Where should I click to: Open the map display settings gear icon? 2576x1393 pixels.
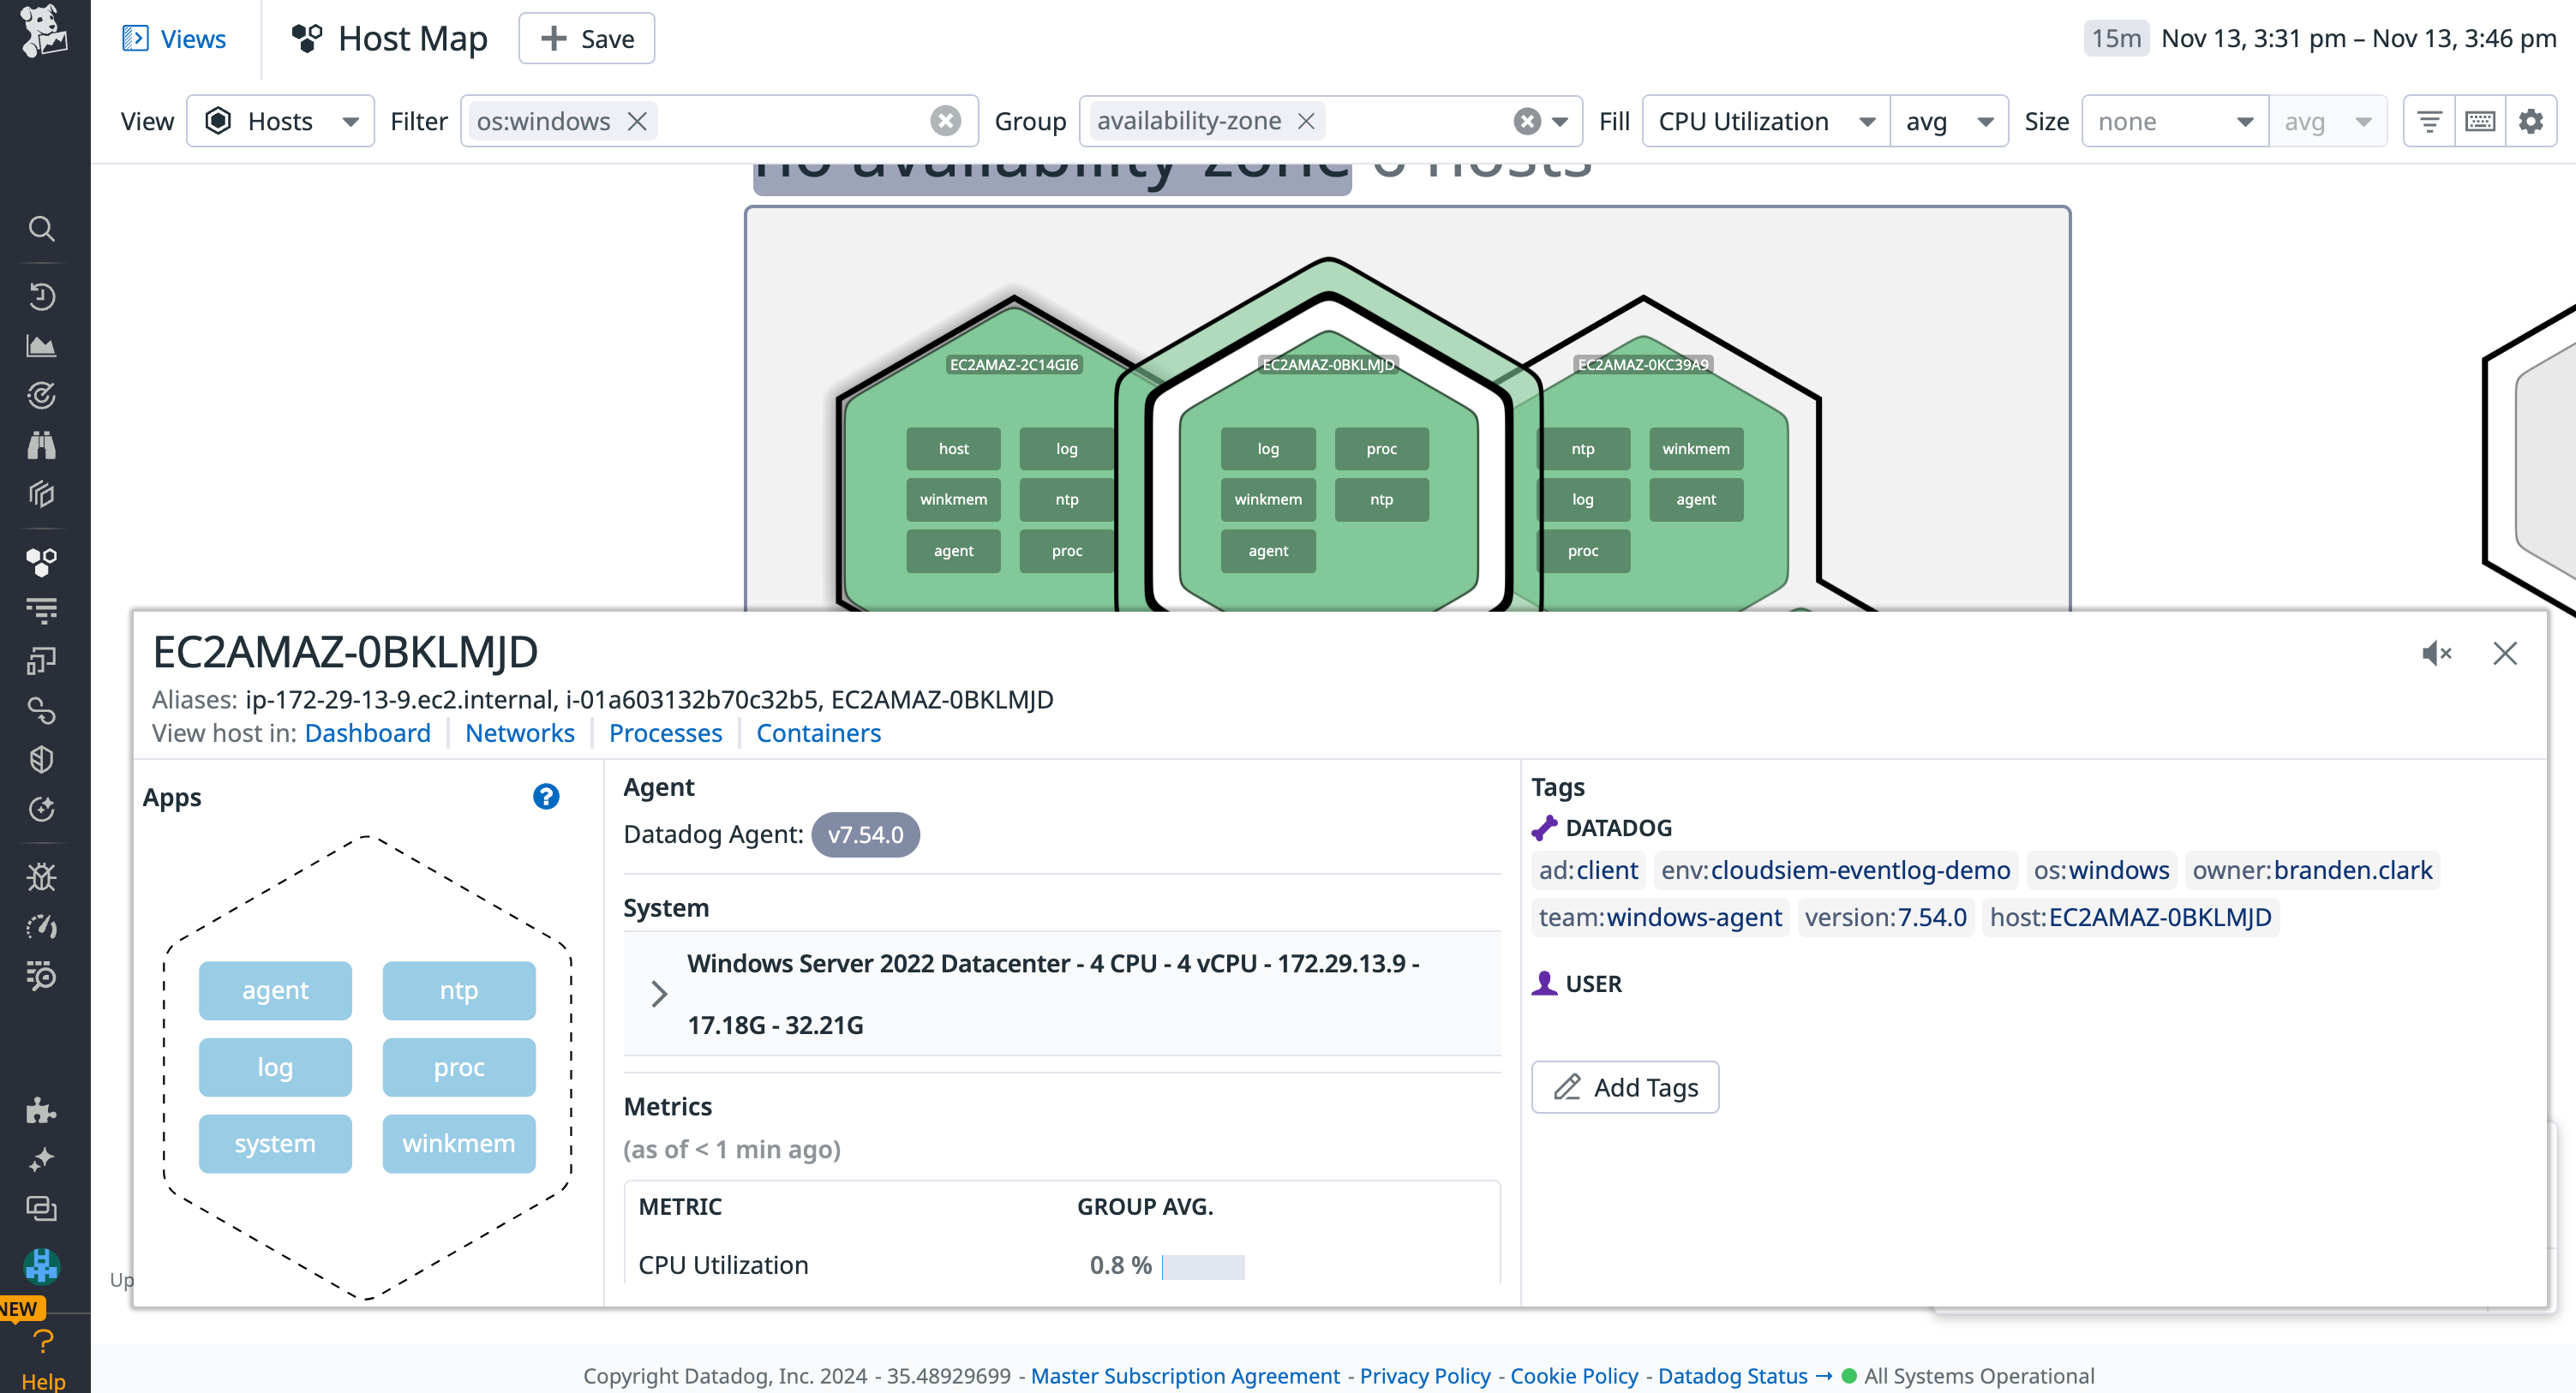[2532, 120]
